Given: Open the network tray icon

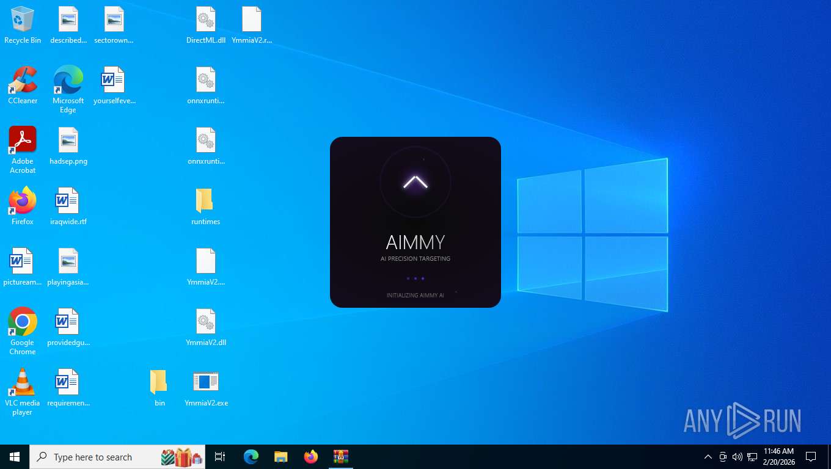Looking at the screenshot, I should click(752, 457).
